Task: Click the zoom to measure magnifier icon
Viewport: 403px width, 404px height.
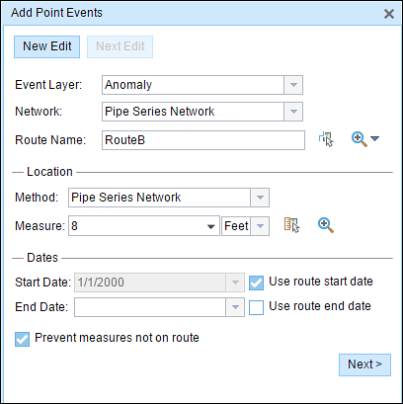Action: (326, 225)
